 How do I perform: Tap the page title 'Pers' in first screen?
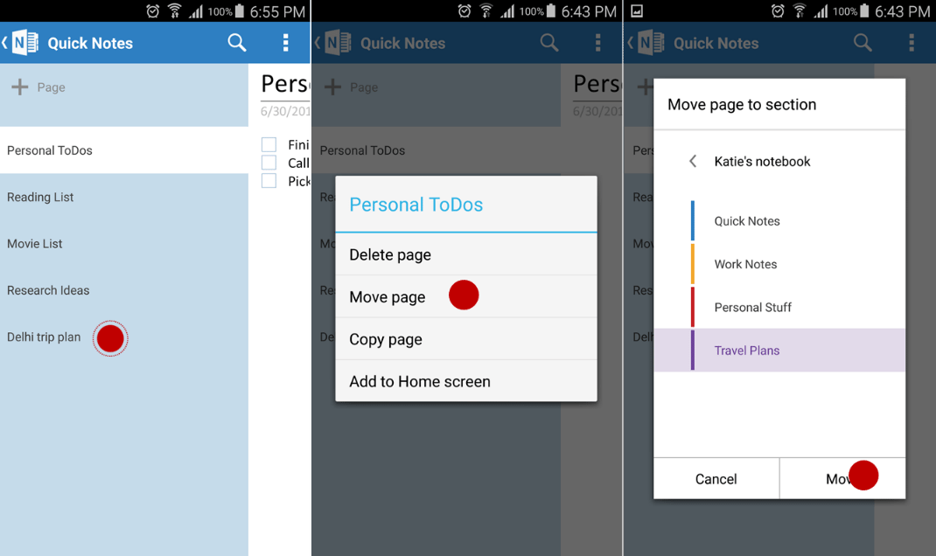click(x=285, y=84)
